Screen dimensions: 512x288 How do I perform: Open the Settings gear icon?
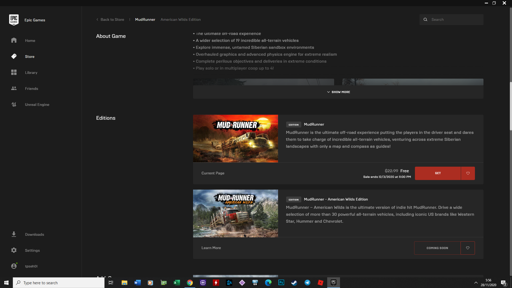(14, 250)
